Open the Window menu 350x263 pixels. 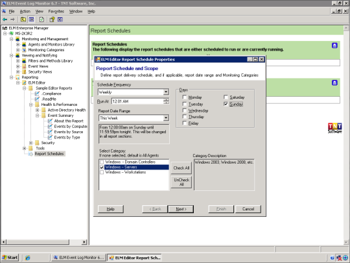coord(76,12)
